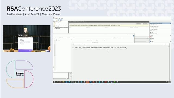Select Custom Views in the tree
Screen dimensions: 174x98
coord(58,23)
